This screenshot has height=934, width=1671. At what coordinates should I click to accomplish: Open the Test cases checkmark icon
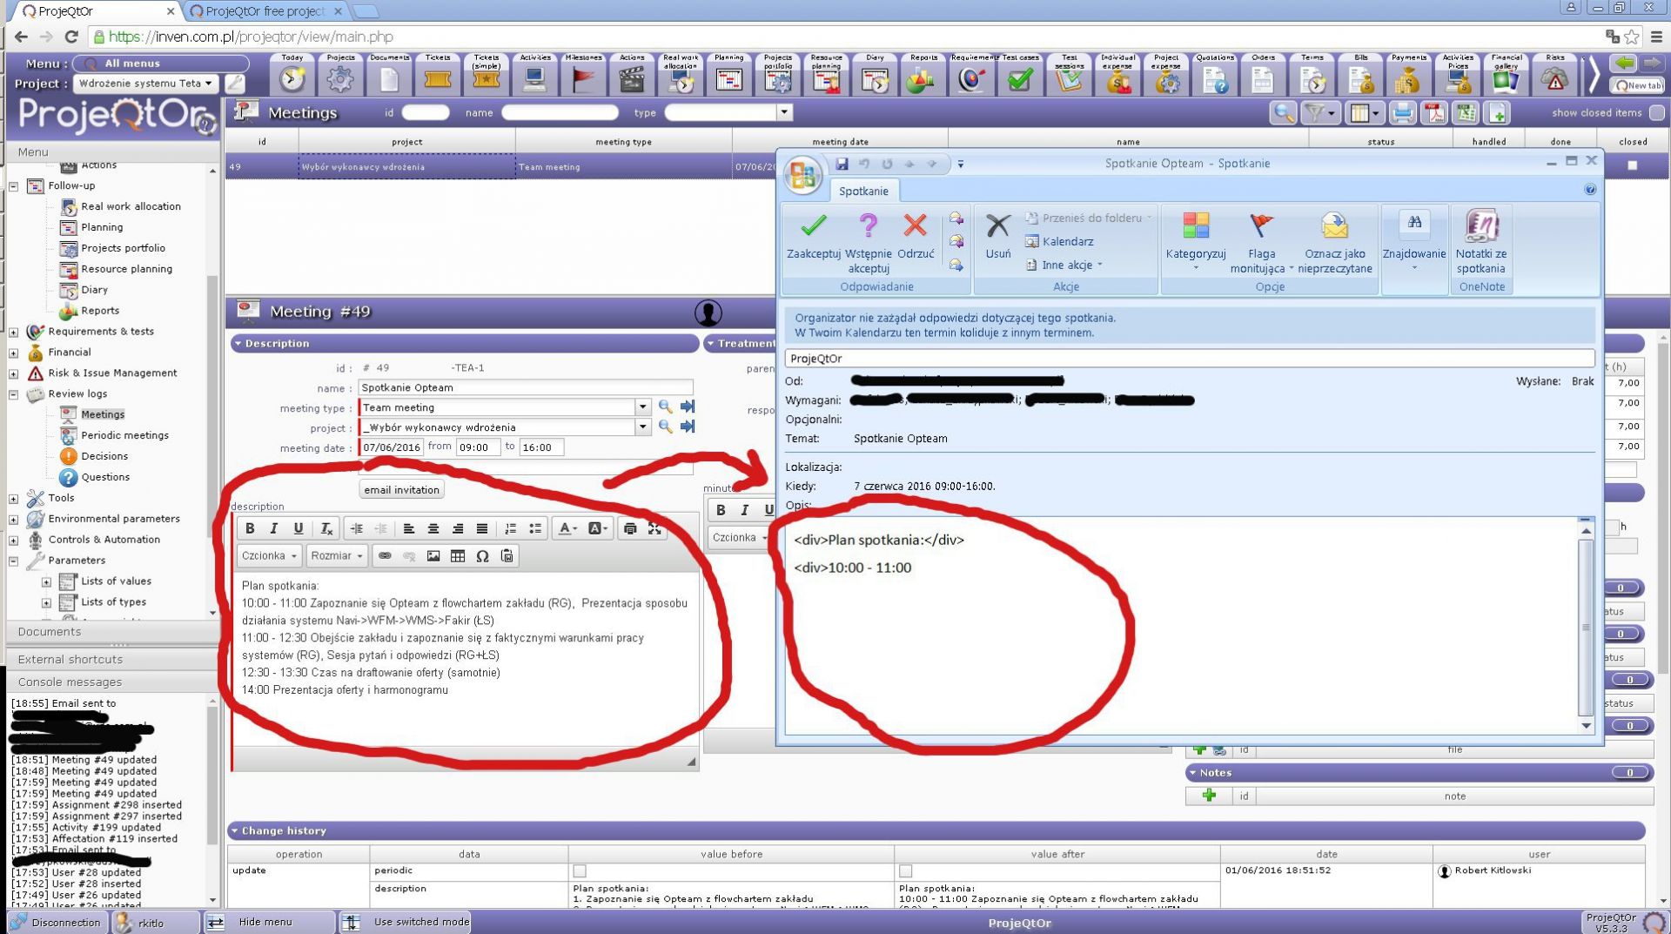(1020, 75)
